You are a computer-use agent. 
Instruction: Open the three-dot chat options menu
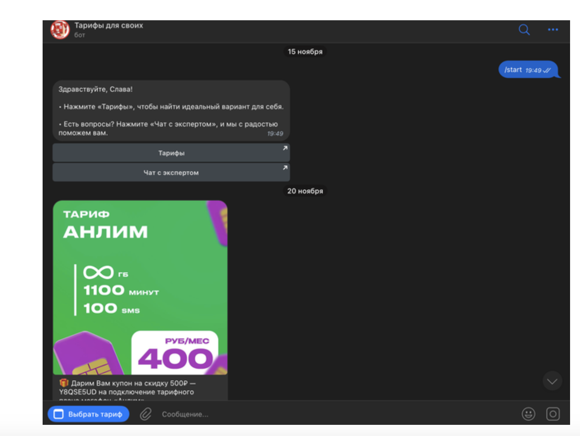click(x=553, y=29)
